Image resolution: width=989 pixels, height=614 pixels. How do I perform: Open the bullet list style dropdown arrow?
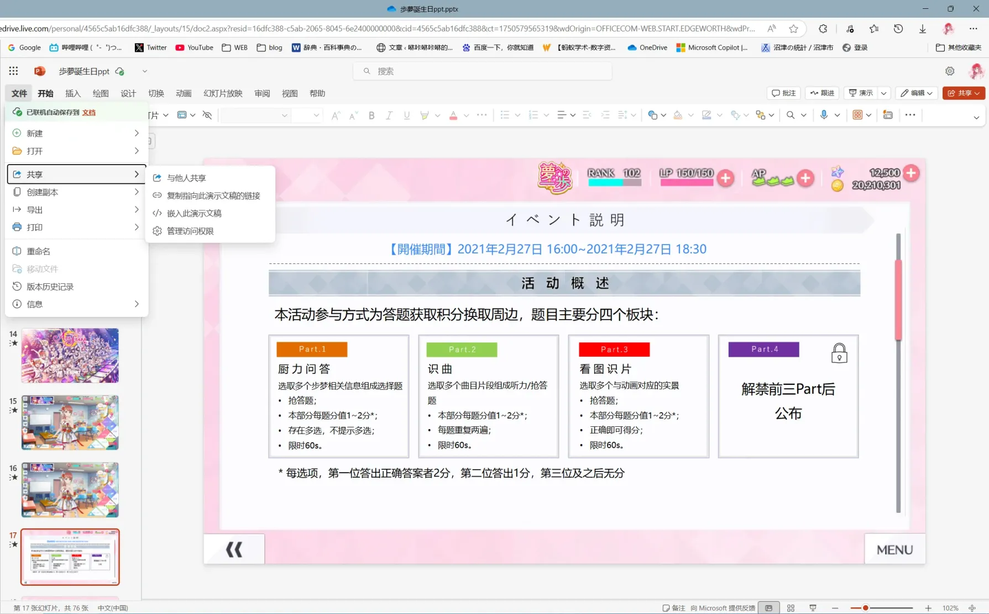coord(517,115)
